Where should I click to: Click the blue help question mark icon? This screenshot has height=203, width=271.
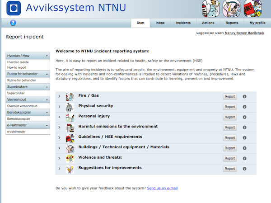point(13,23)
